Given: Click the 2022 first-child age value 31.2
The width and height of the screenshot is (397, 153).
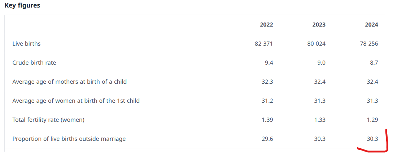Looking at the screenshot, I should [x=267, y=101].
